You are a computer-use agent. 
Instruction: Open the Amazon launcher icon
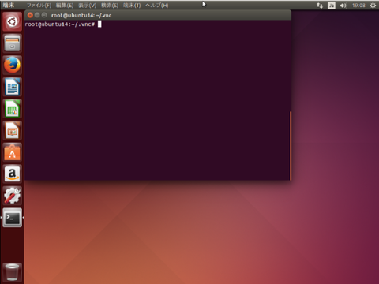pyautogui.click(x=12, y=174)
